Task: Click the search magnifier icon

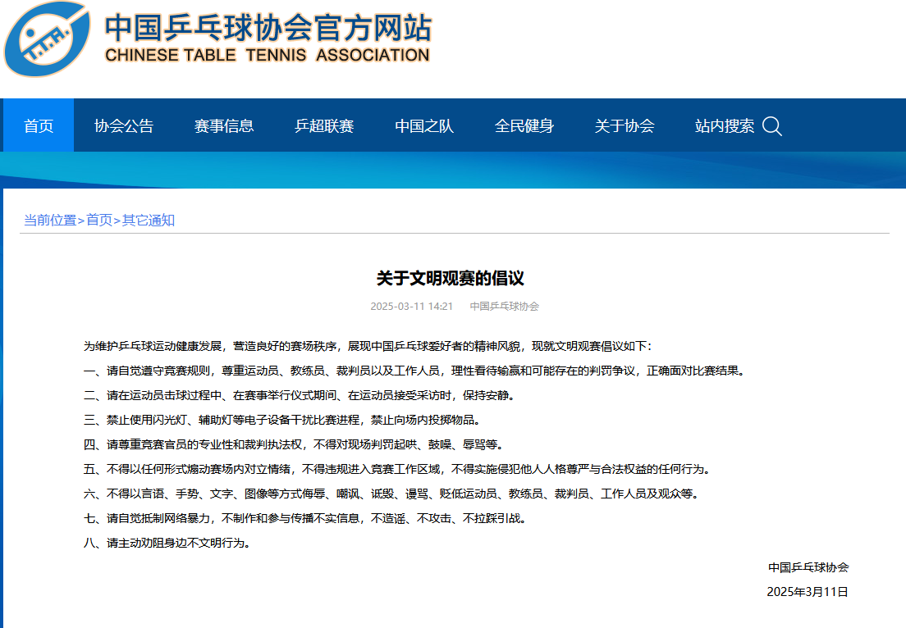Action: (x=772, y=125)
